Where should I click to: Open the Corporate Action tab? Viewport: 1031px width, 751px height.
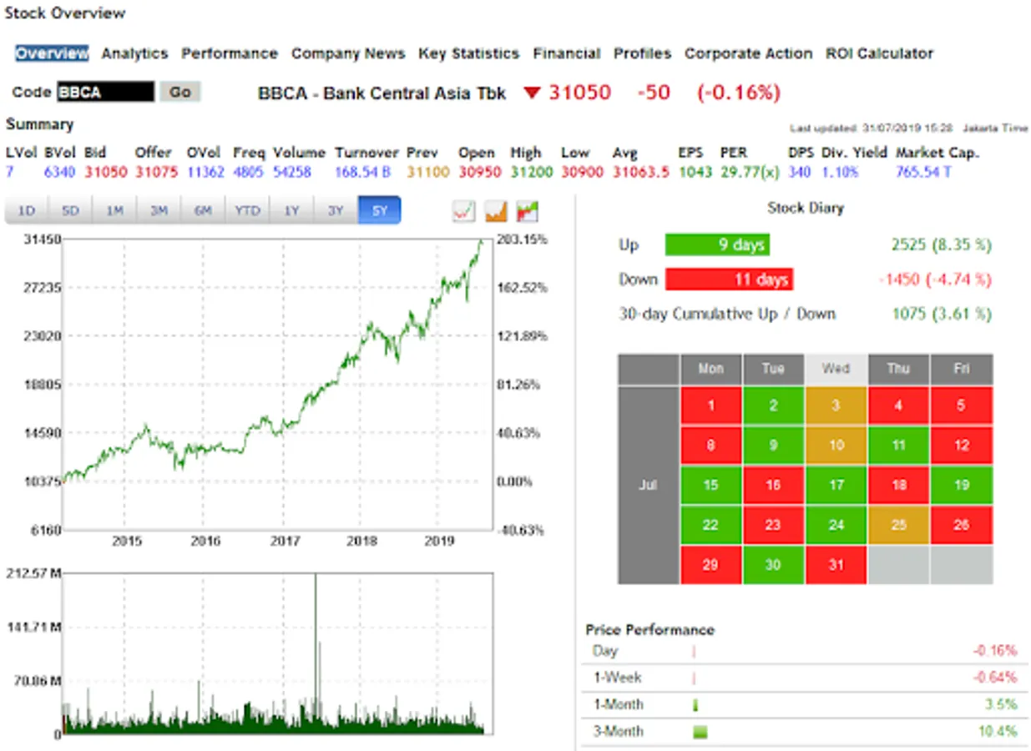(749, 53)
